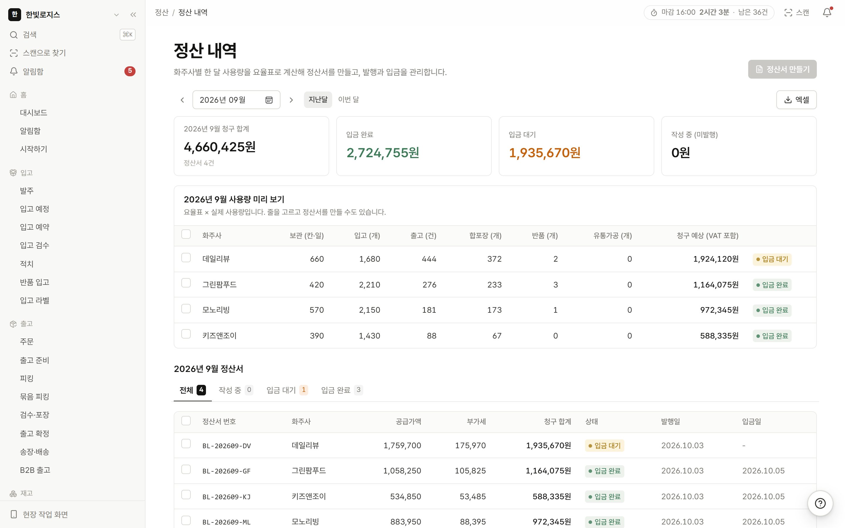Open 송장·배송 in the sidebar
The width and height of the screenshot is (845, 528).
pyautogui.click(x=72, y=452)
